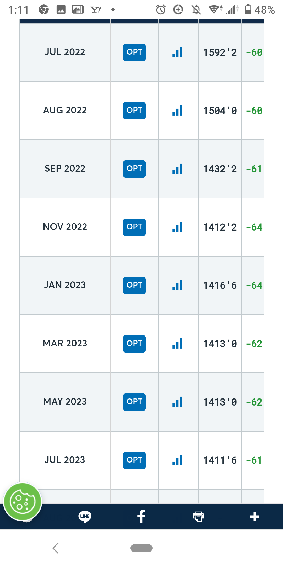Viewport: 283px width, 567px height.
Task: Open chart icon for AUG 2022
Action: pos(177,111)
